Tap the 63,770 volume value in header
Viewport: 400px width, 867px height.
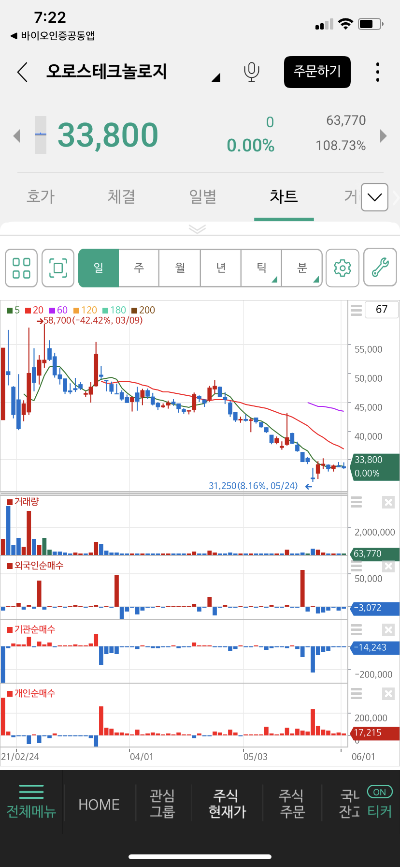point(346,120)
